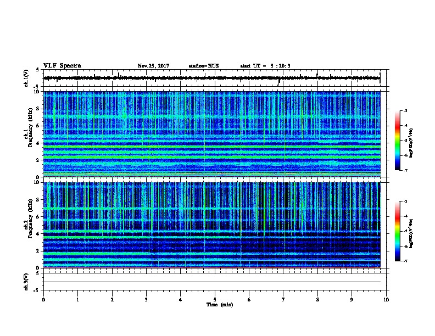Click inside the ch.2 frequency spectrogram
Image resolution: width=435 pixels, height=336 pixels.
tap(212, 225)
